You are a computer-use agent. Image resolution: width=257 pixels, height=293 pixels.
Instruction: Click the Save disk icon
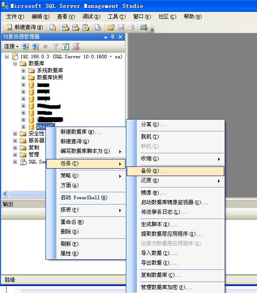point(121,28)
